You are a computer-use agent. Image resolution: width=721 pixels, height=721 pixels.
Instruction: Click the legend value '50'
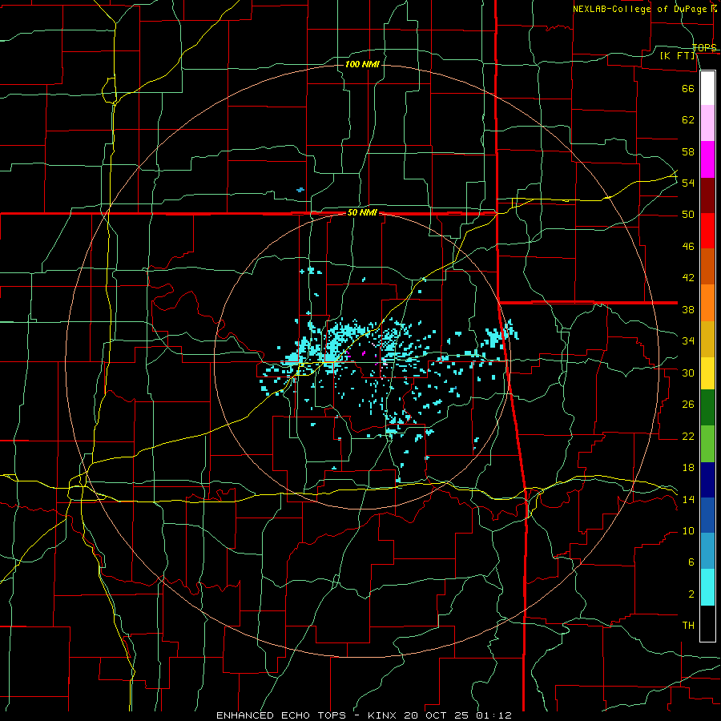(688, 215)
